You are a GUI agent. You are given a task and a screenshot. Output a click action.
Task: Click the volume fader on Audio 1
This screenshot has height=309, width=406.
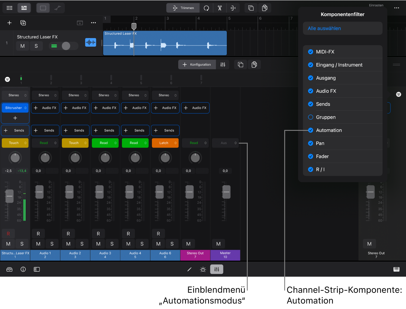(x=39, y=192)
